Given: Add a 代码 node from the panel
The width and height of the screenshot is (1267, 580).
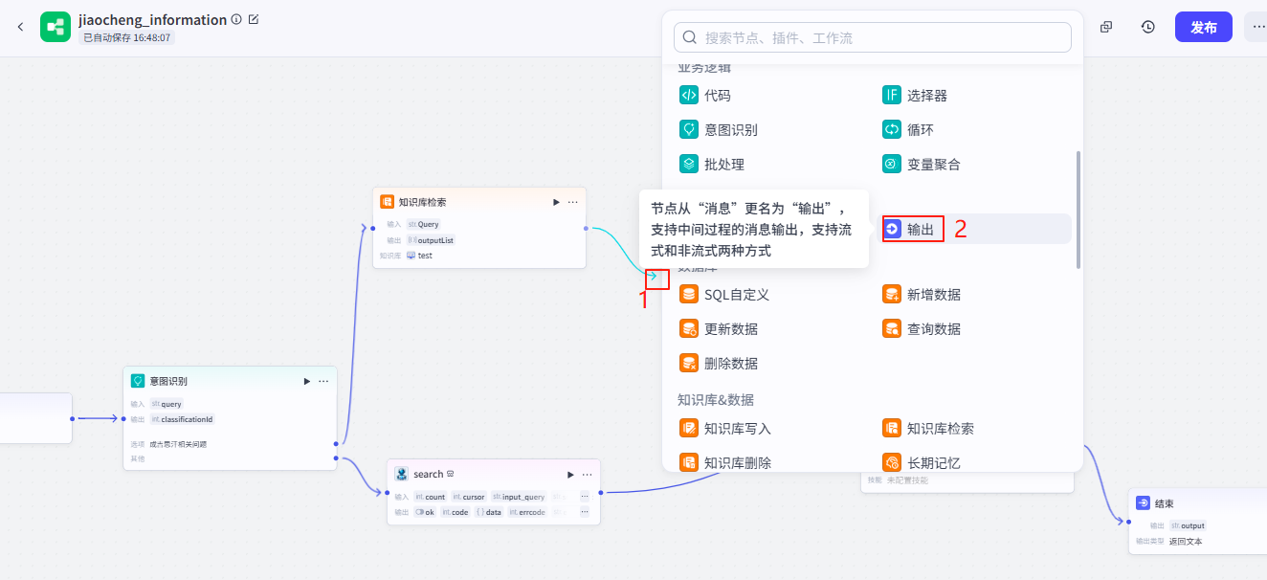Looking at the screenshot, I should tap(718, 95).
